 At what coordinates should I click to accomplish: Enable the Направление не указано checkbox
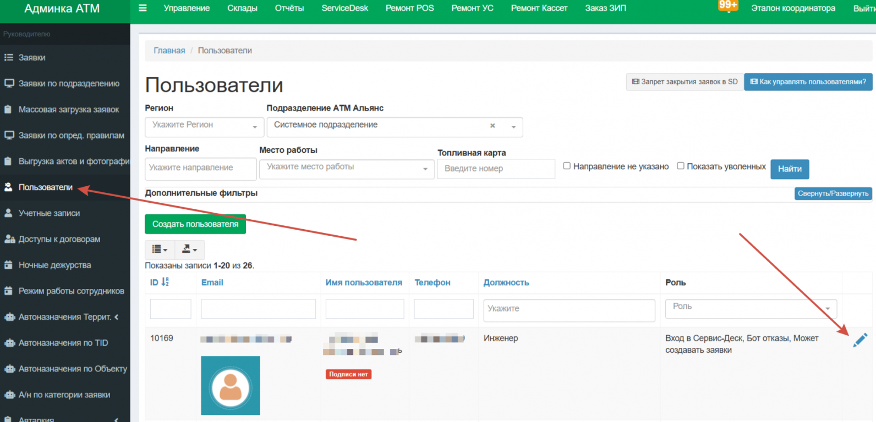(567, 166)
